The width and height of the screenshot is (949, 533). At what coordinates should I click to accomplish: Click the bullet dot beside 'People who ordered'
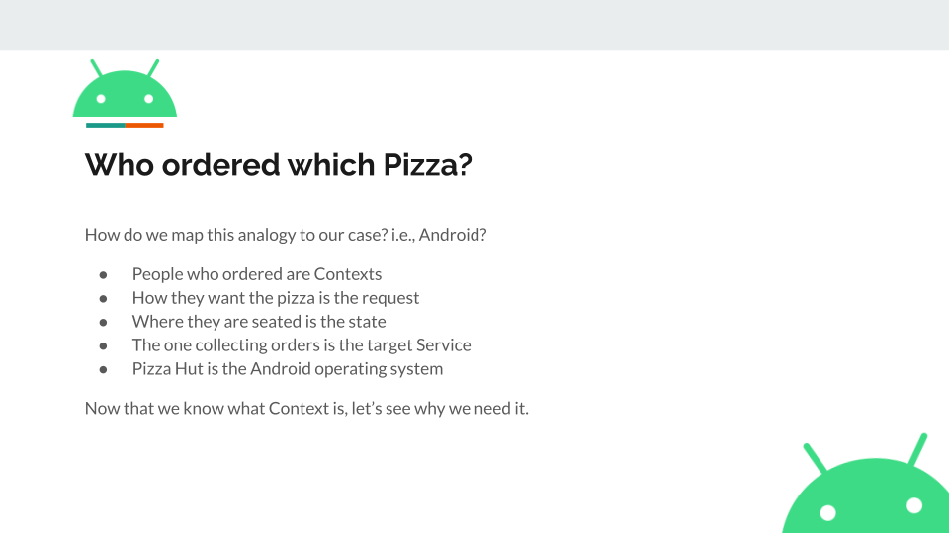point(104,275)
